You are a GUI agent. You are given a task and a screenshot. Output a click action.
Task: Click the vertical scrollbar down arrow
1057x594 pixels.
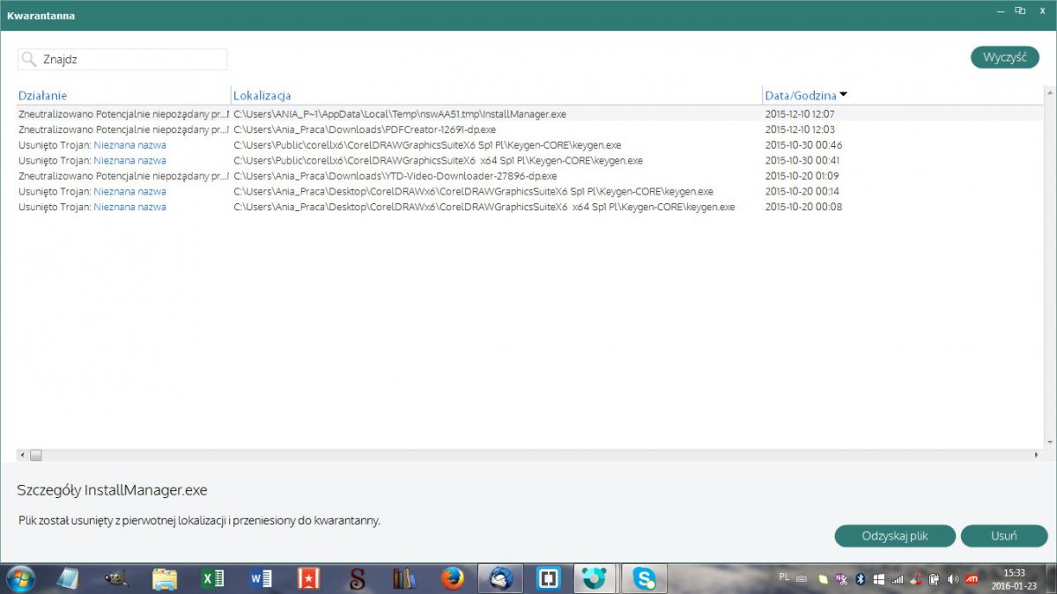1049,444
